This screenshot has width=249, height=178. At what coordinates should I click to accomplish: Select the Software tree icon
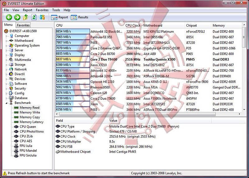11,84
